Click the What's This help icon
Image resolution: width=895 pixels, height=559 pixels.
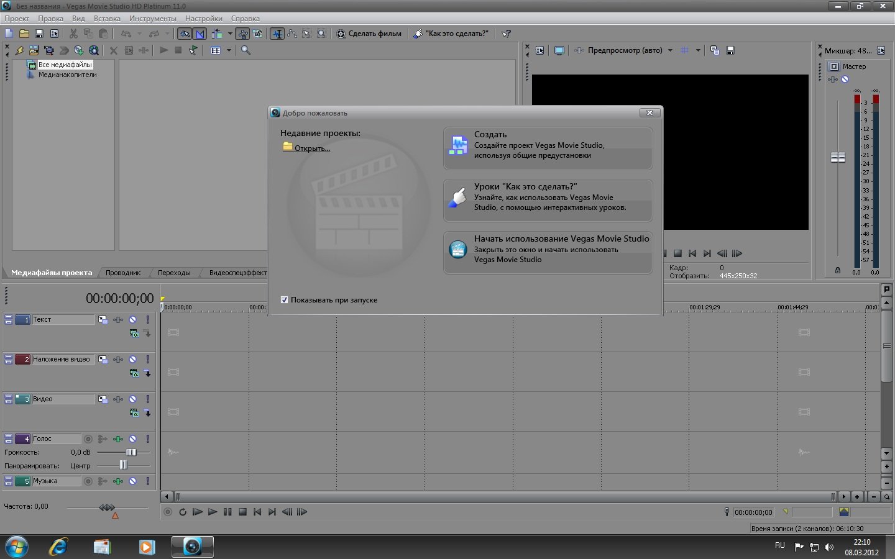point(507,34)
